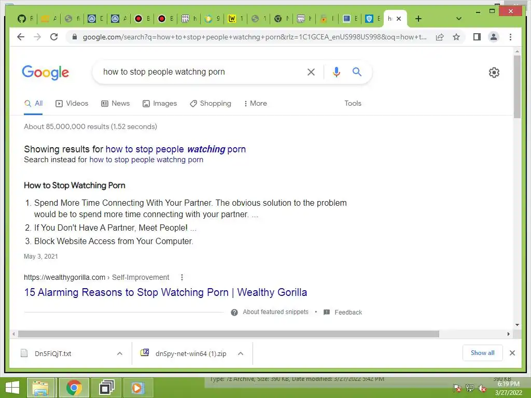Expand options for dnSpy zip download

pos(241,353)
